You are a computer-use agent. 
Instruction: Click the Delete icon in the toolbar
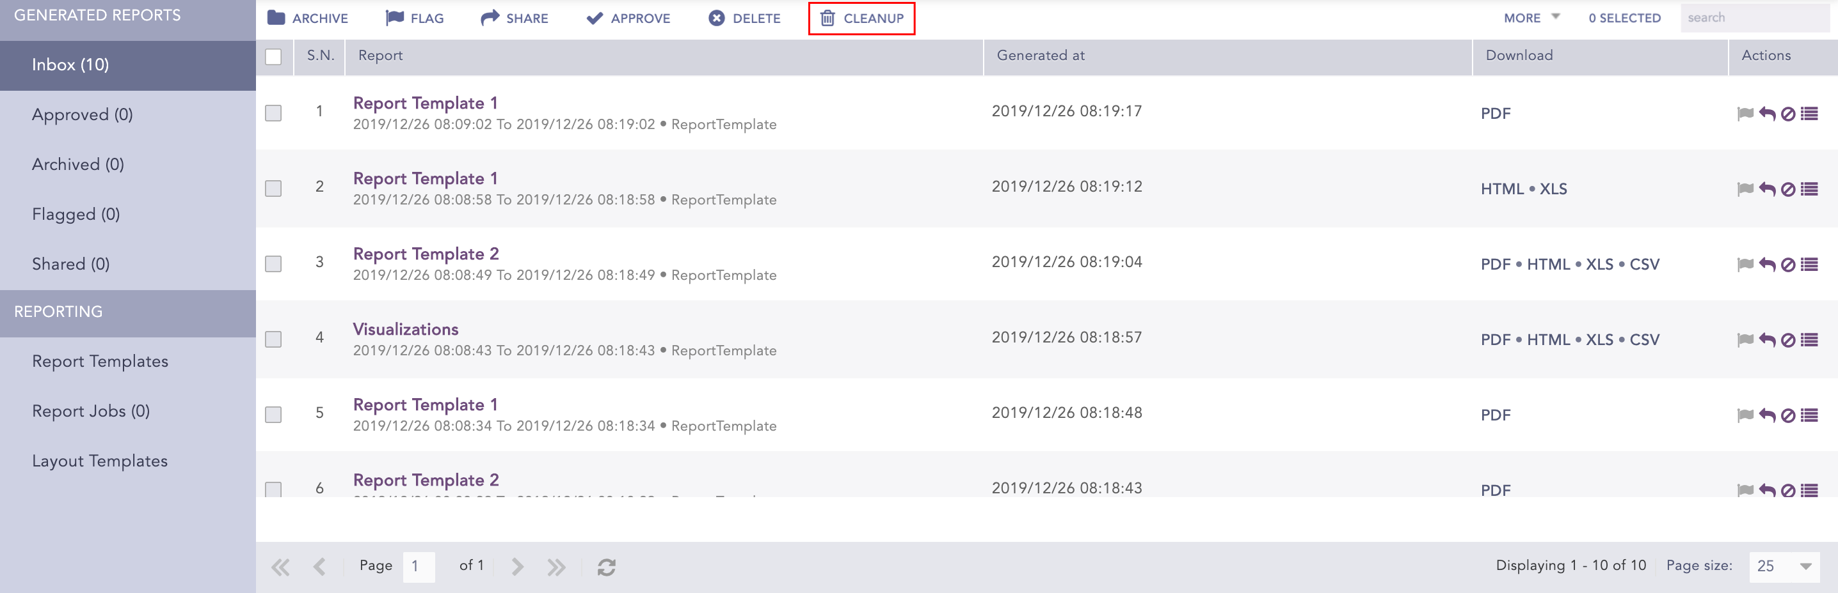pos(716,18)
